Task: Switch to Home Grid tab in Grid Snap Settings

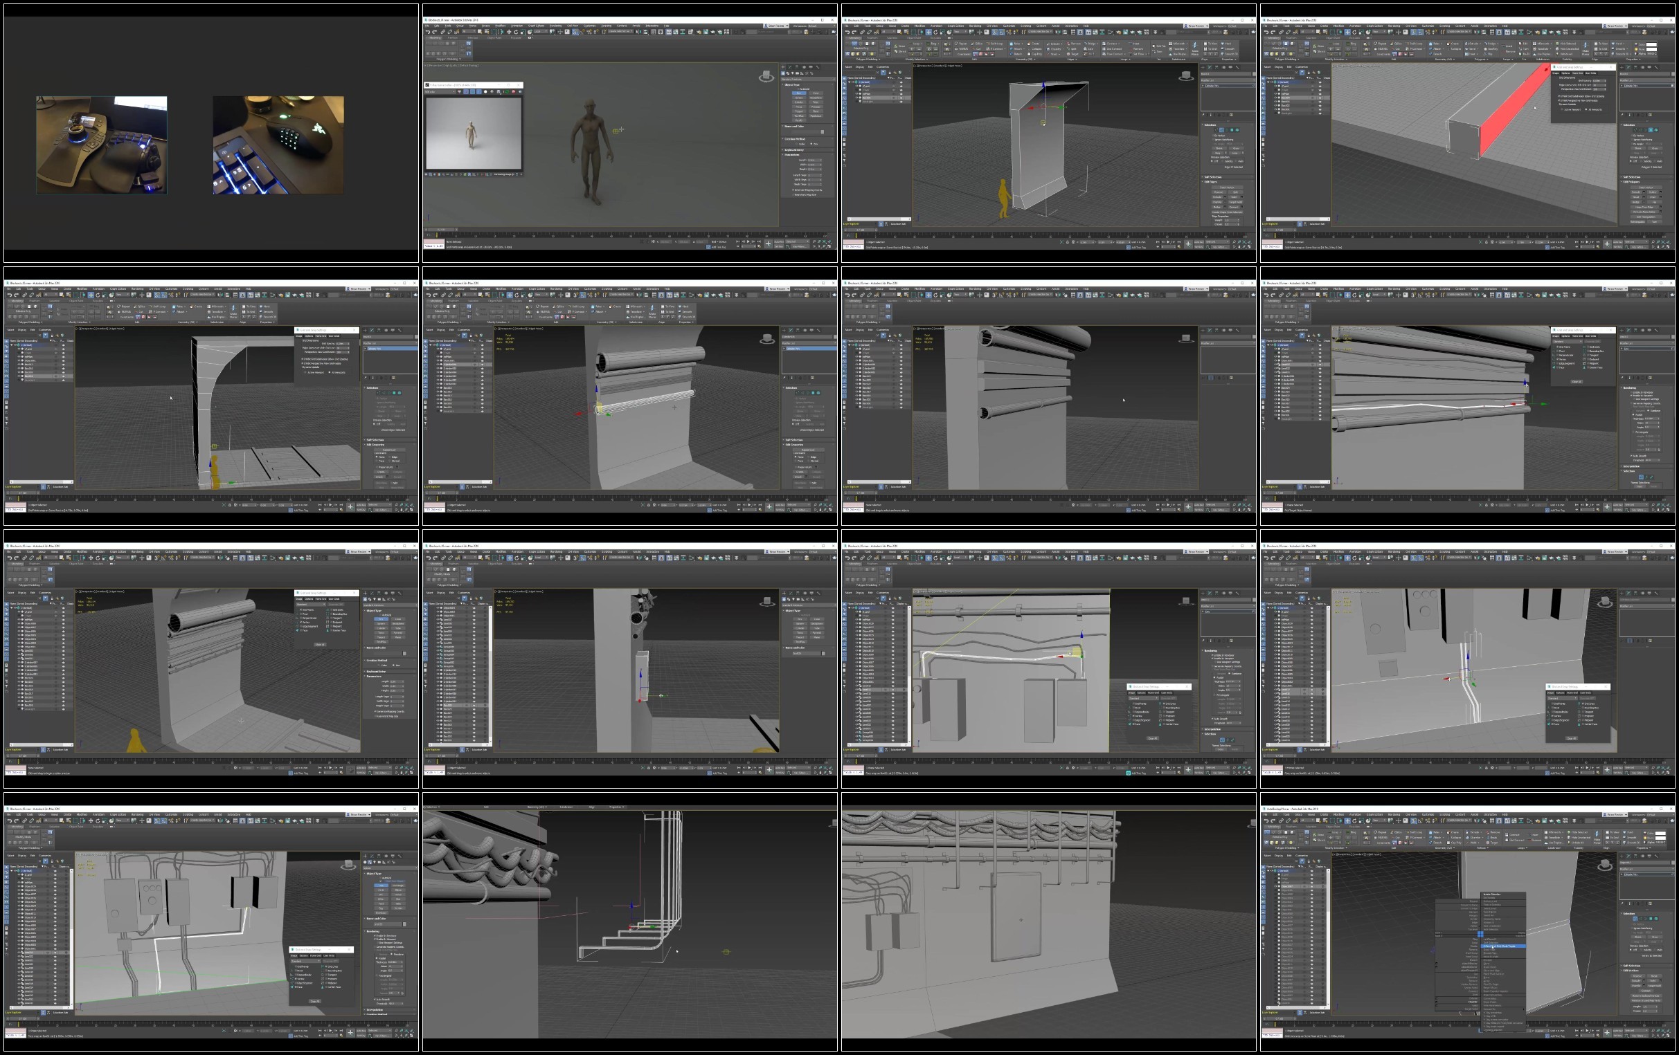Action: [1577, 73]
